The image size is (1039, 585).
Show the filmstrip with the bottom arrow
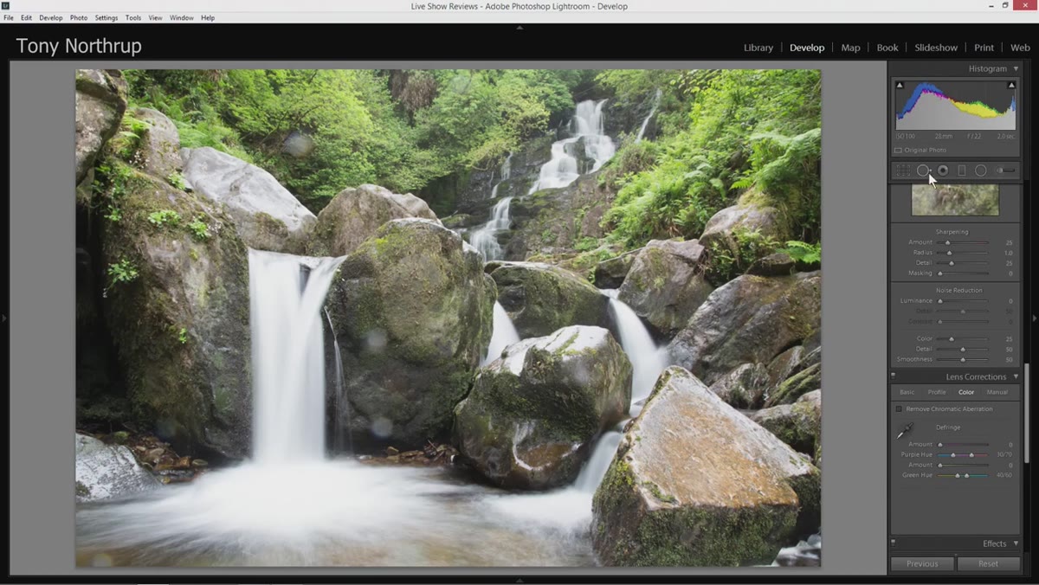[519, 580]
